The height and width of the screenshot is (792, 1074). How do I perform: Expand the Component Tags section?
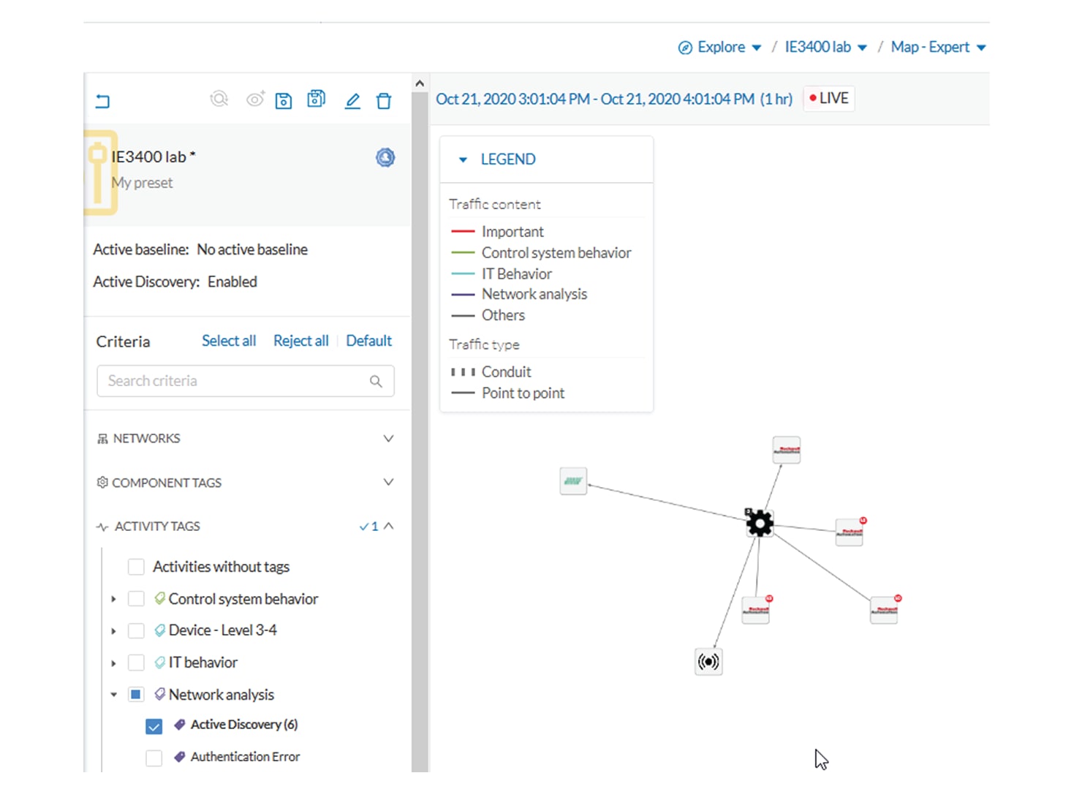click(388, 482)
